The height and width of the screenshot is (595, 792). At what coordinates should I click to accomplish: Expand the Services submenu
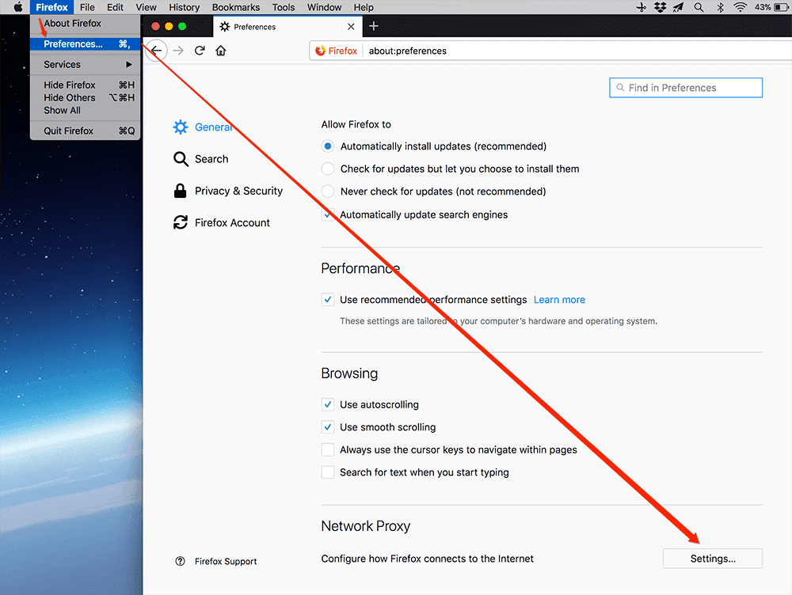tap(86, 65)
